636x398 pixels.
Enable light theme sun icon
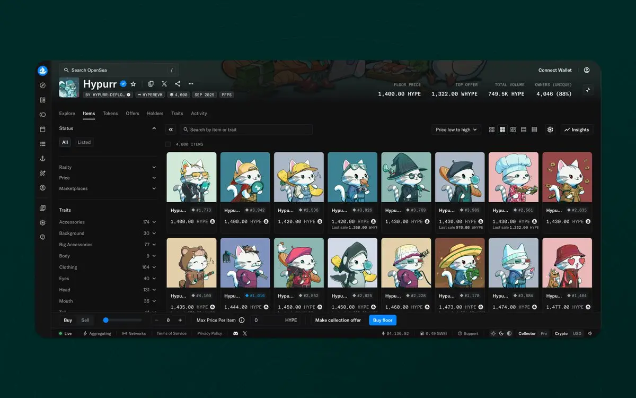(493, 333)
